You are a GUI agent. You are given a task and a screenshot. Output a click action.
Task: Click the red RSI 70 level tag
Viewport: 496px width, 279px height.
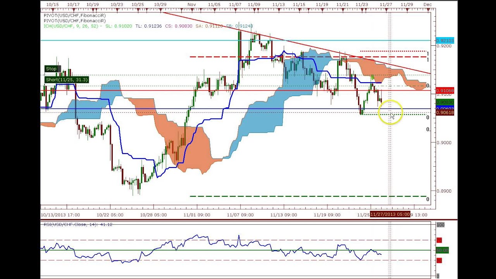point(439,241)
